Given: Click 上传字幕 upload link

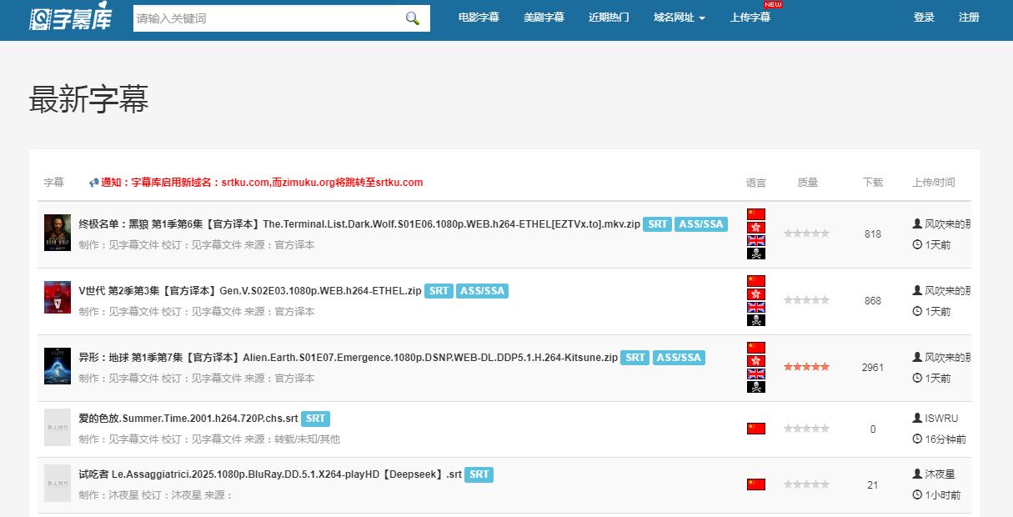Looking at the screenshot, I should [750, 18].
